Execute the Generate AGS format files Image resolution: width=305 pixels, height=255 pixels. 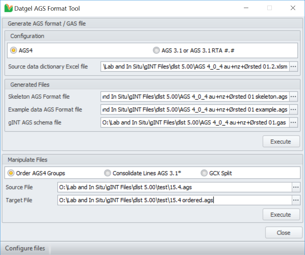tap(280, 141)
